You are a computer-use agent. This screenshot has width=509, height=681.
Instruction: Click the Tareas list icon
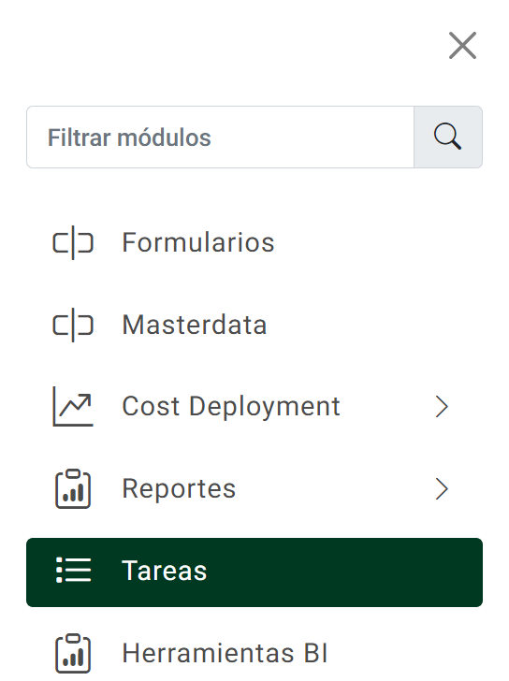(73, 571)
